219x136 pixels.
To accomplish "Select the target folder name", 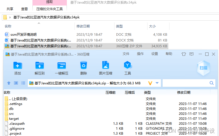I will (14, 119).
